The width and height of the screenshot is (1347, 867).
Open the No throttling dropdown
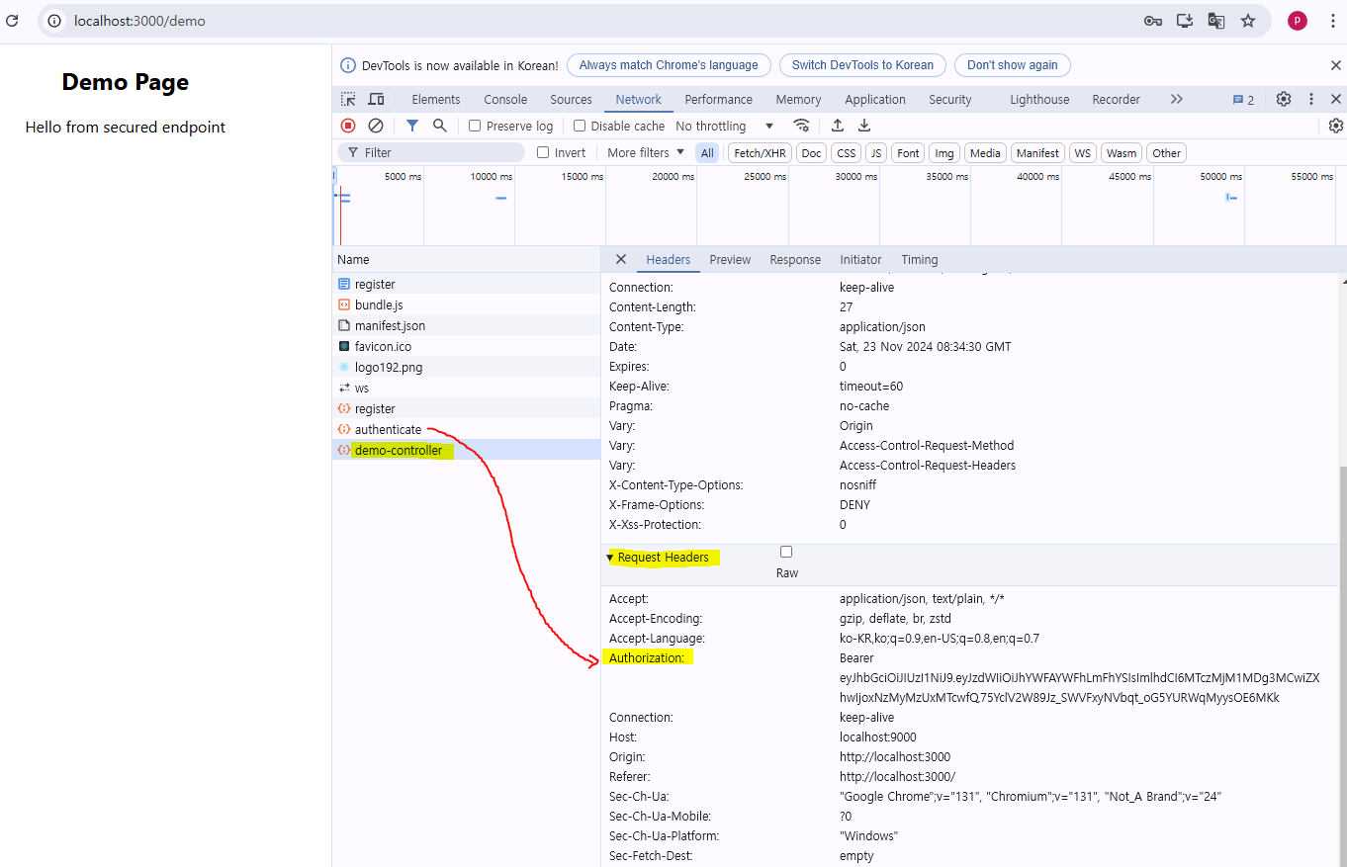725,126
